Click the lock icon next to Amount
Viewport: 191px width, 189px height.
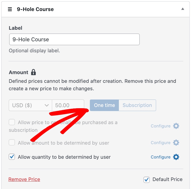coord(33,72)
